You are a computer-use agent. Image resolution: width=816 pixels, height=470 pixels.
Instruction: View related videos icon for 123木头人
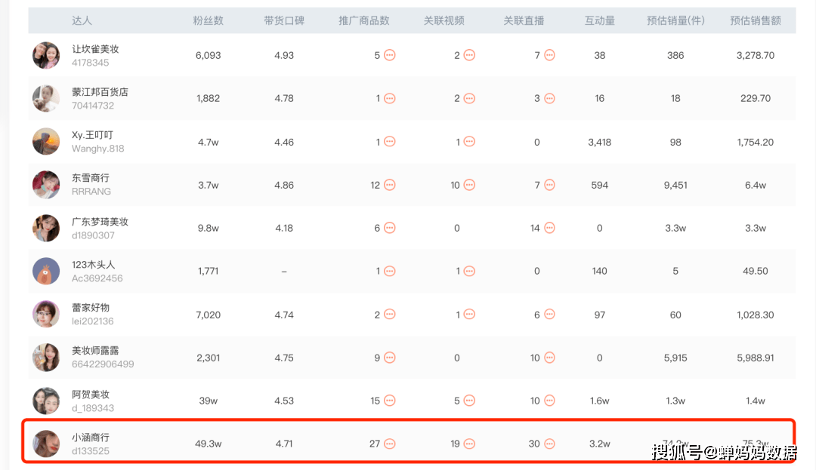click(469, 271)
